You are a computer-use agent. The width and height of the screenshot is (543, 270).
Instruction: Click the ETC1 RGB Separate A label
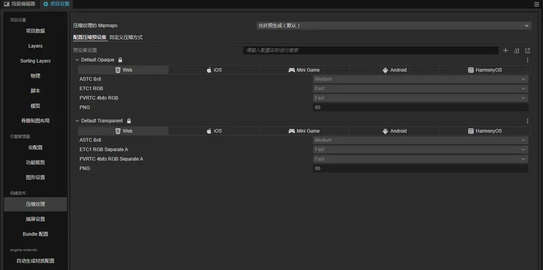point(103,149)
